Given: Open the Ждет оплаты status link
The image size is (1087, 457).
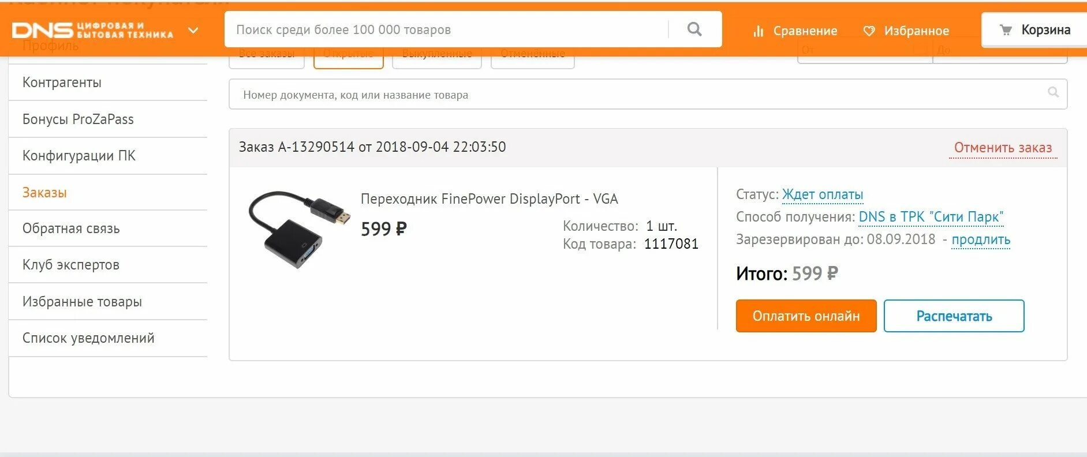Looking at the screenshot, I should (823, 194).
